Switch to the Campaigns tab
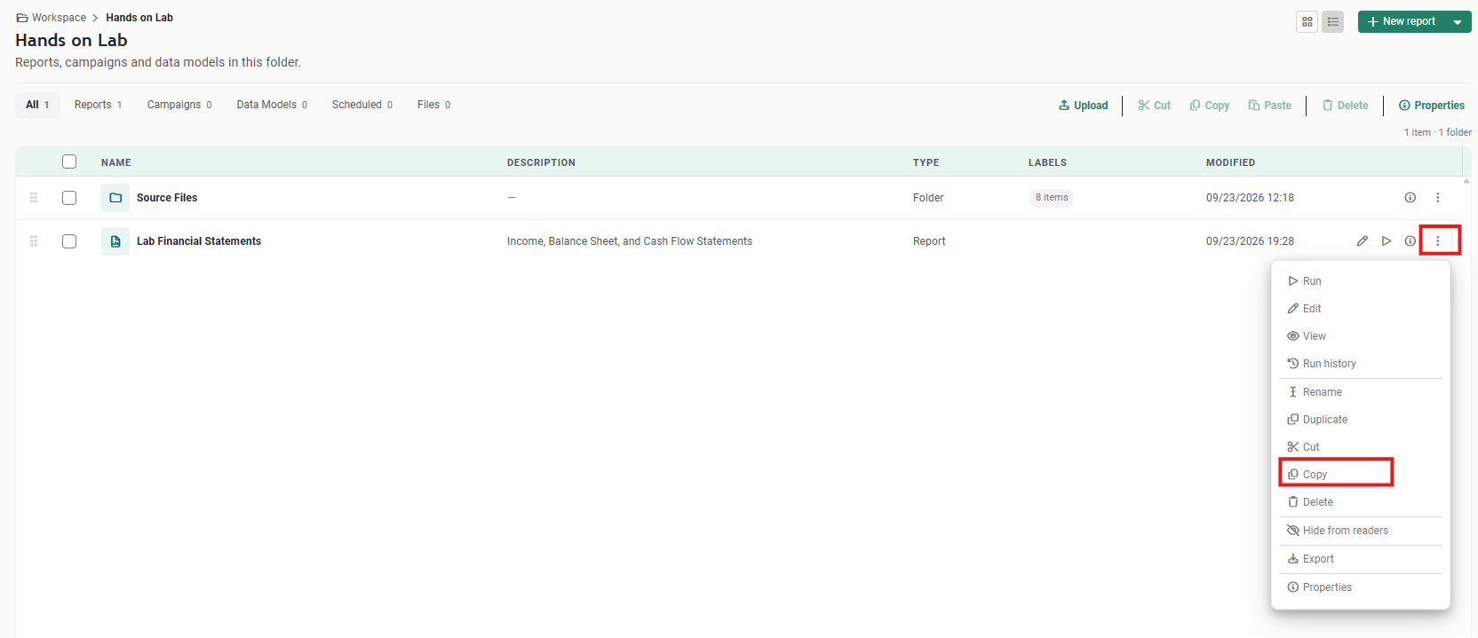1478x638 pixels. click(x=179, y=105)
